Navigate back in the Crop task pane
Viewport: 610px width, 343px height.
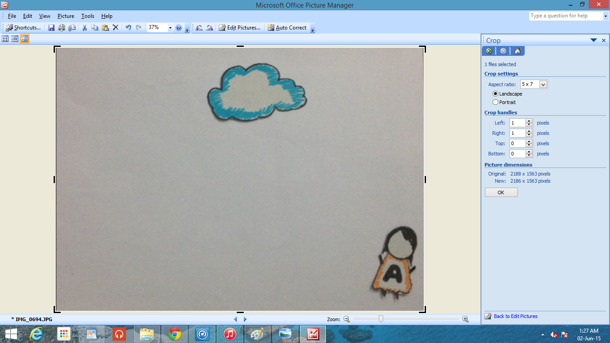click(x=489, y=51)
